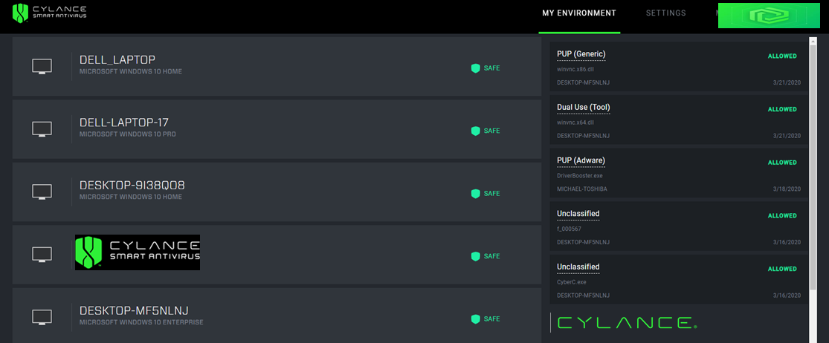Click the Cylance Smart Antivirus device thumbnail
Image resolution: width=829 pixels, height=343 pixels.
pos(138,252)
